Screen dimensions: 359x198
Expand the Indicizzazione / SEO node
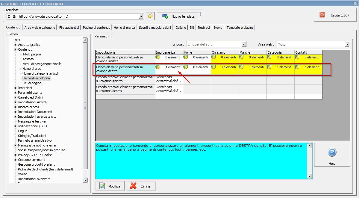click(x=15, y=126)
